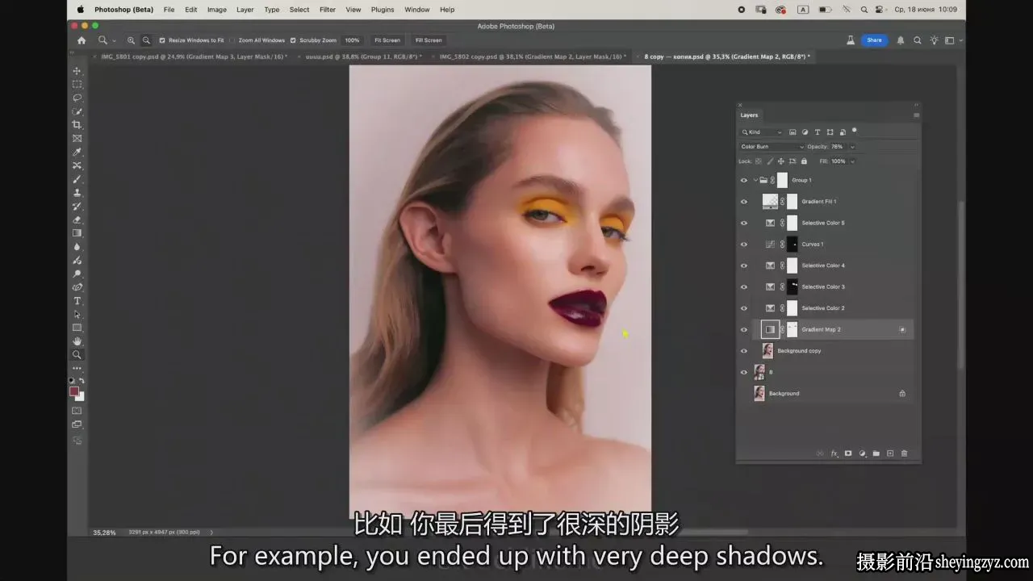
Task: Open the layer Opacity slider dropdown
Action: click(x=852, y=147)
